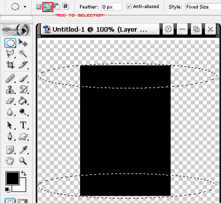Choose the Polygonal Lasso tool
This screenshot has width=221, height=203.
10,54
